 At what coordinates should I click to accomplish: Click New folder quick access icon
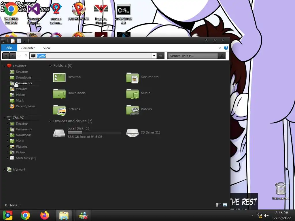pos(19,41)
